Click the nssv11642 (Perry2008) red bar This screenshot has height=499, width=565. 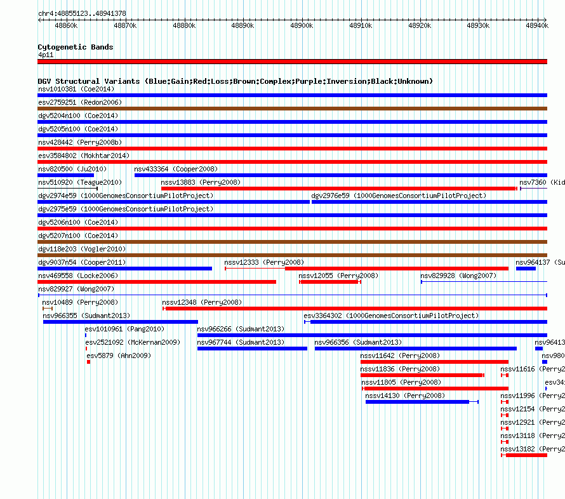434,362
